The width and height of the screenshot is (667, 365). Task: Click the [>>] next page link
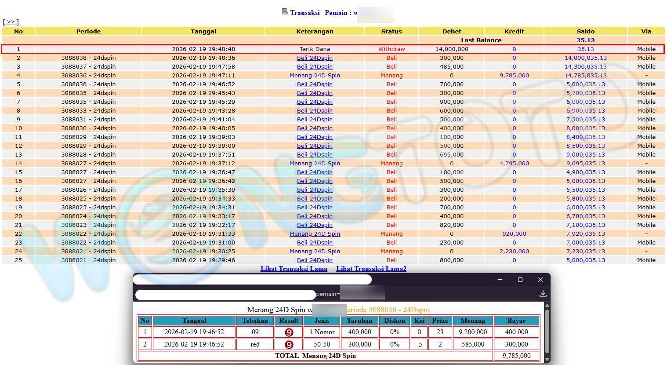(x=11, y=22)
